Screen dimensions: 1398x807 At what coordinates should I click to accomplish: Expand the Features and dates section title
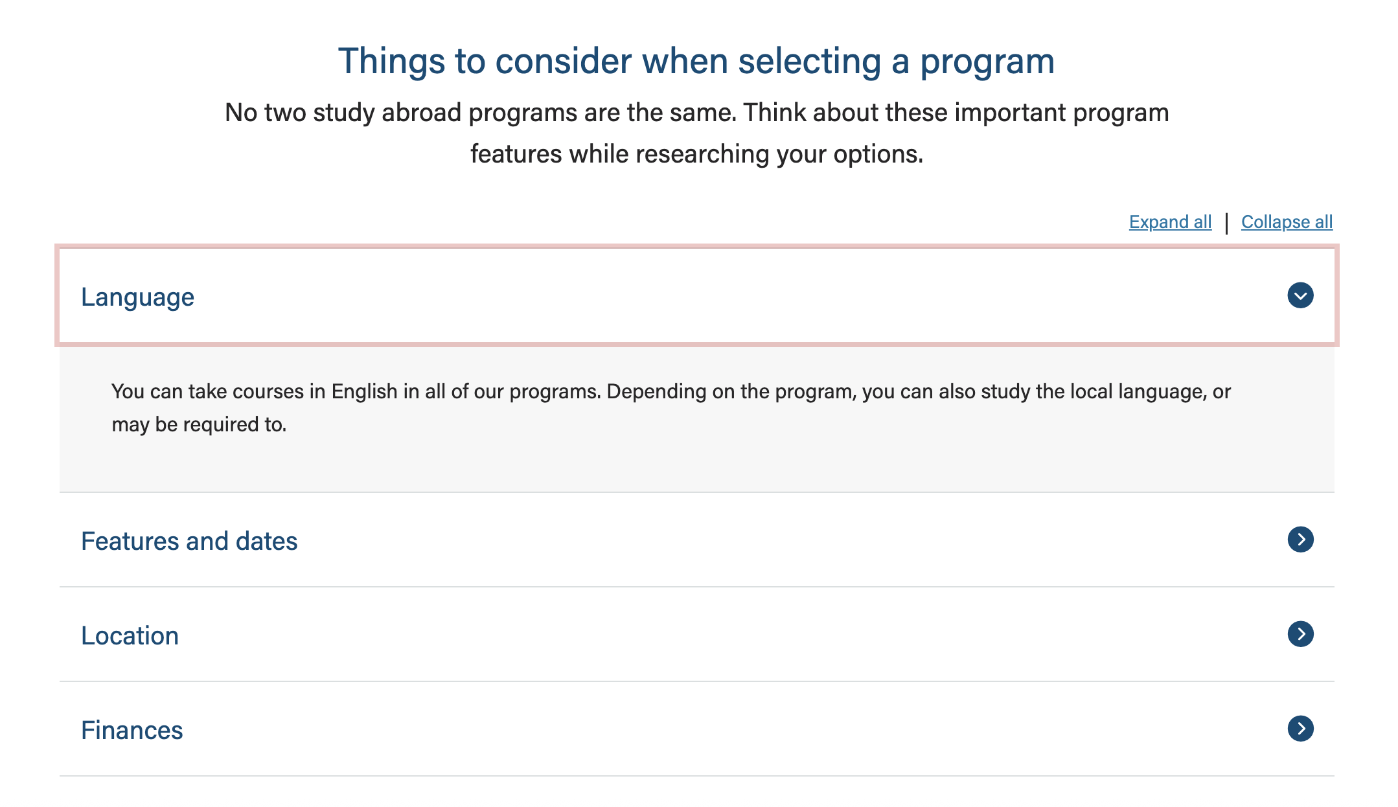189,541
